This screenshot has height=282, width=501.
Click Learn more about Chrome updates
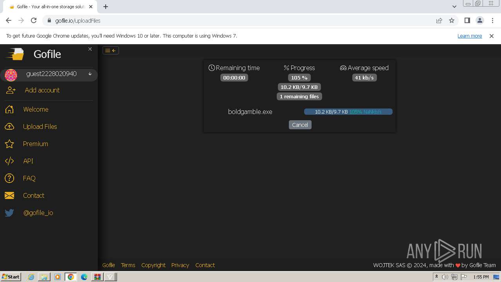coord(470,36)
